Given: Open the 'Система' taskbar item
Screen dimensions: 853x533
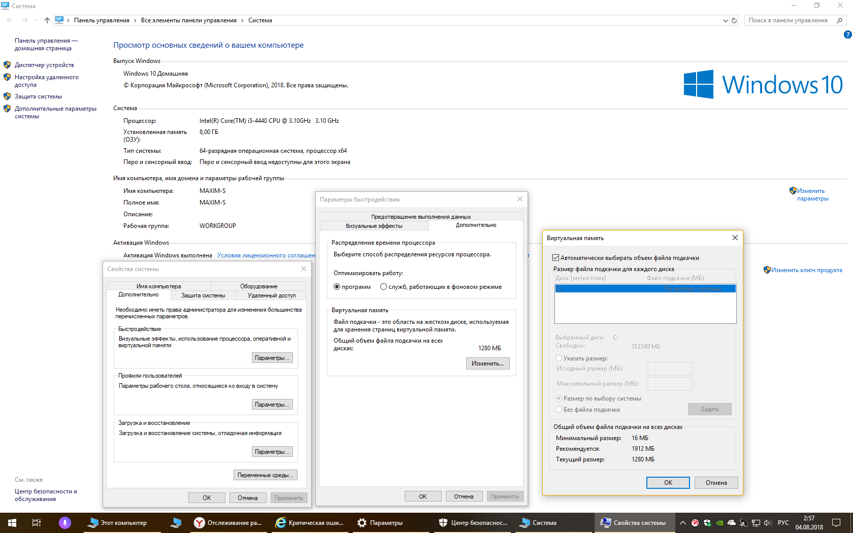Looking at the screenshot, I should (x=553, y=523).
